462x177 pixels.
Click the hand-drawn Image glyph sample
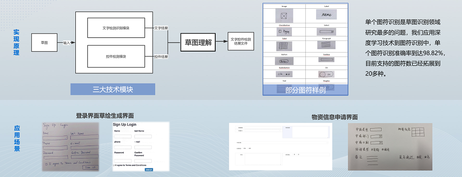click(x=284, y=16)
